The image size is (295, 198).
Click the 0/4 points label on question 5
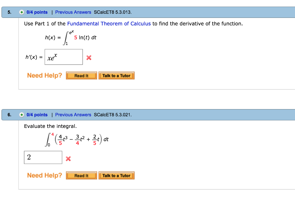tap(37, 12)
